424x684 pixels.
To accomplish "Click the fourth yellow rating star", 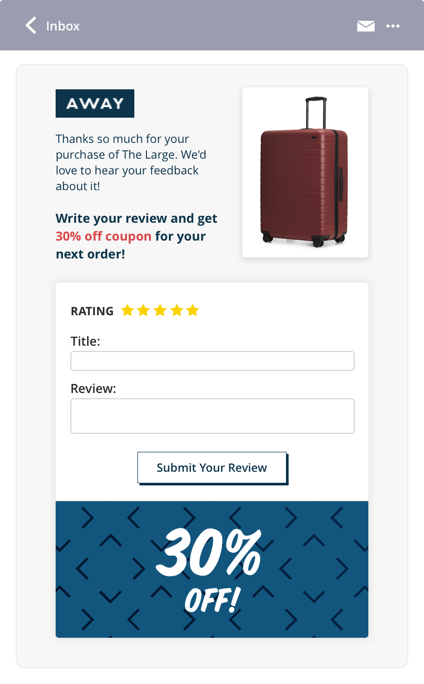I will (x=177, y=310).
